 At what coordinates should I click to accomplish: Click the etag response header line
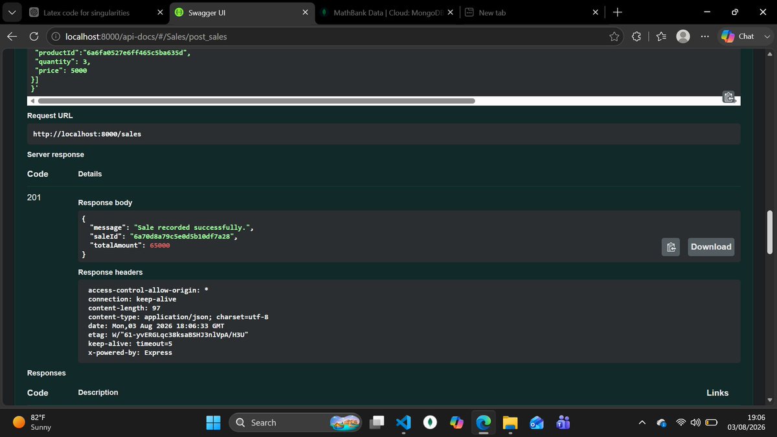pos(168,335)
